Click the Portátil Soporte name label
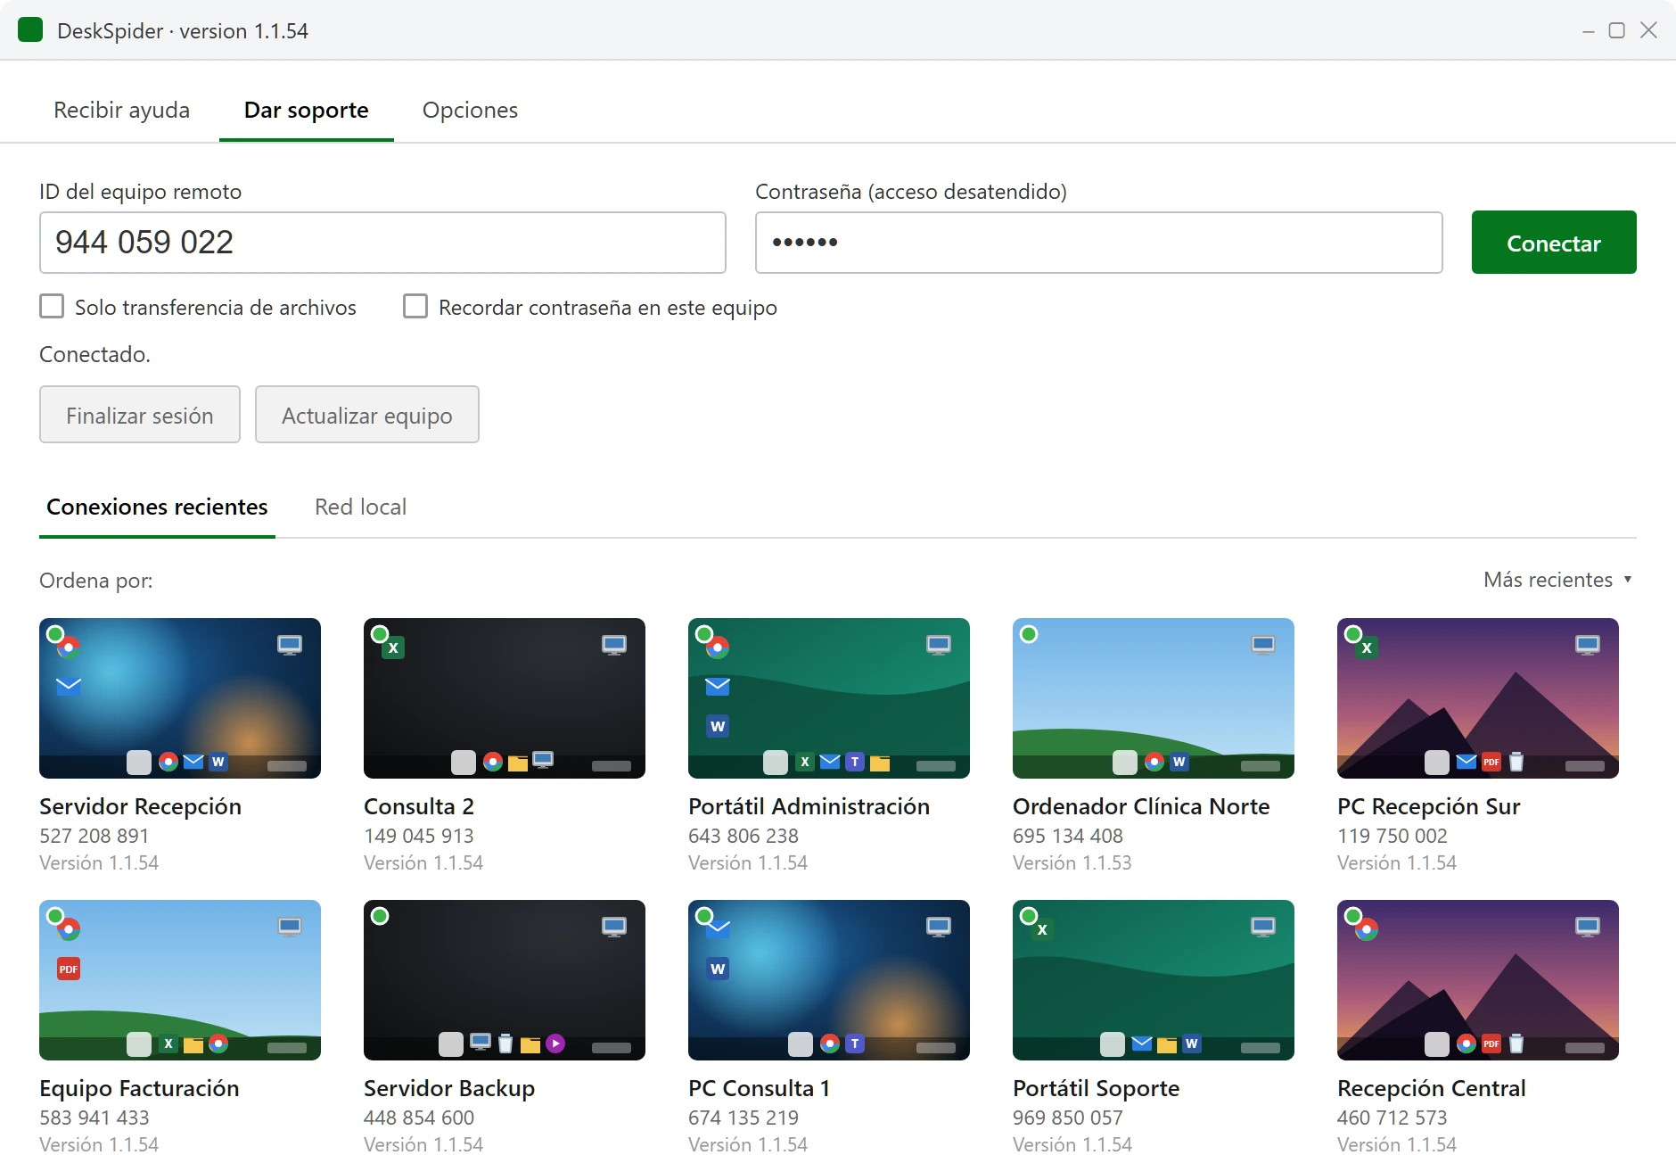 click(1097, 1088)
